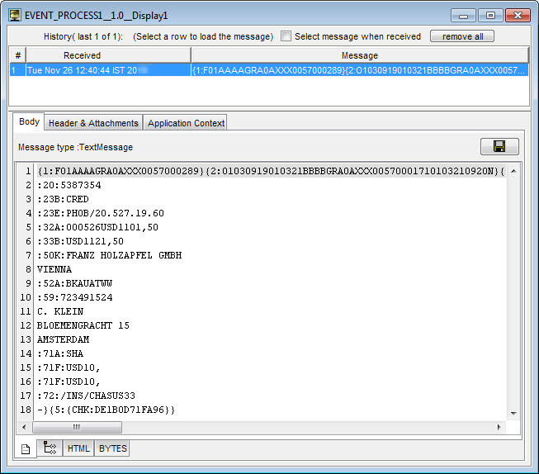This screenshot has width=539, height=474.
Task: Click the Message column header
Action: (x=359, y=55)
